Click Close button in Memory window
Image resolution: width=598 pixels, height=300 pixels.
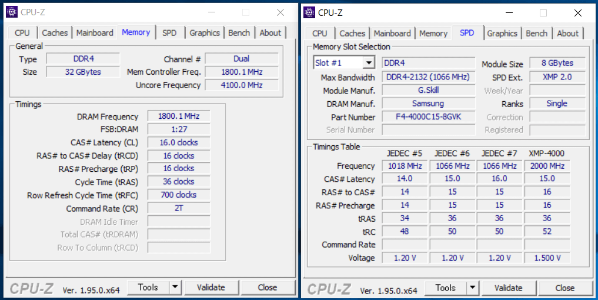click(x=268, y=288)
